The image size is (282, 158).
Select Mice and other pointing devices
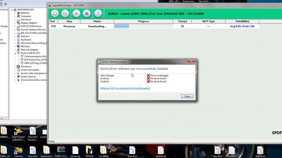click(x=33, y=43)
